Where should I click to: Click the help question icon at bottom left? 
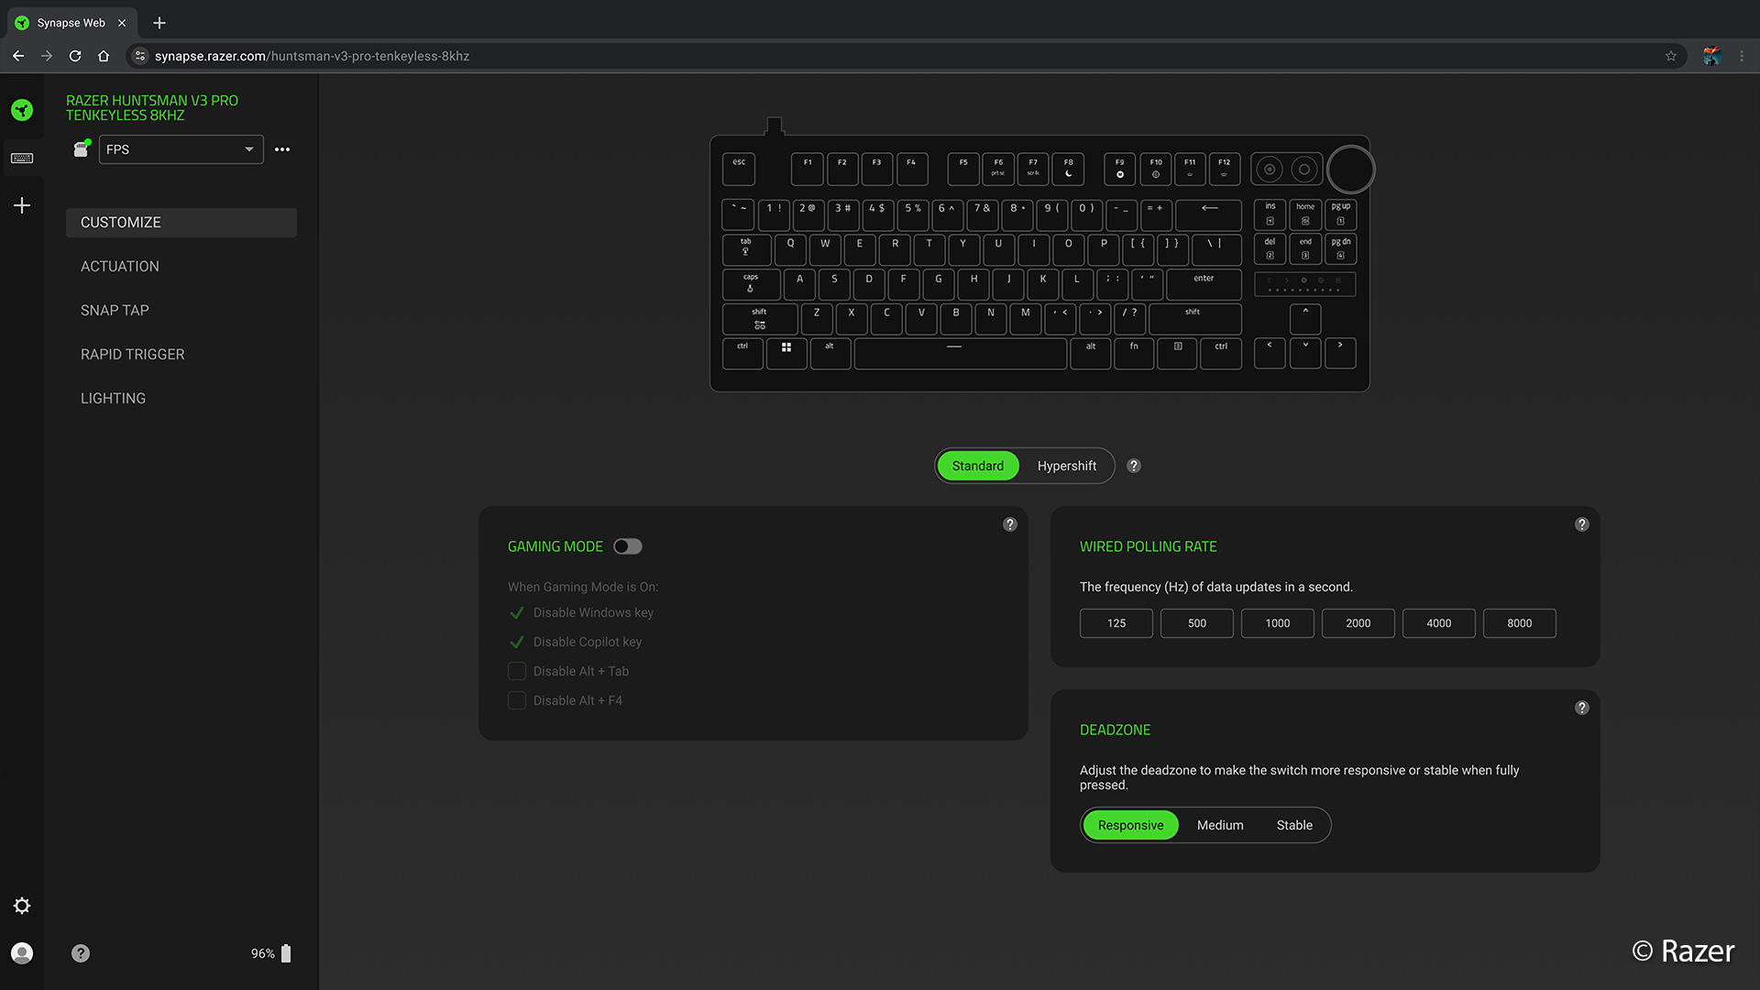(x=81, y=953)
